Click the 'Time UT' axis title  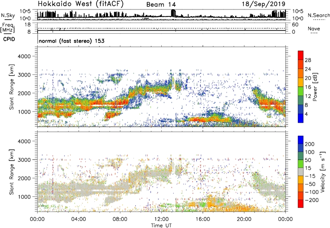coord(161,226)
